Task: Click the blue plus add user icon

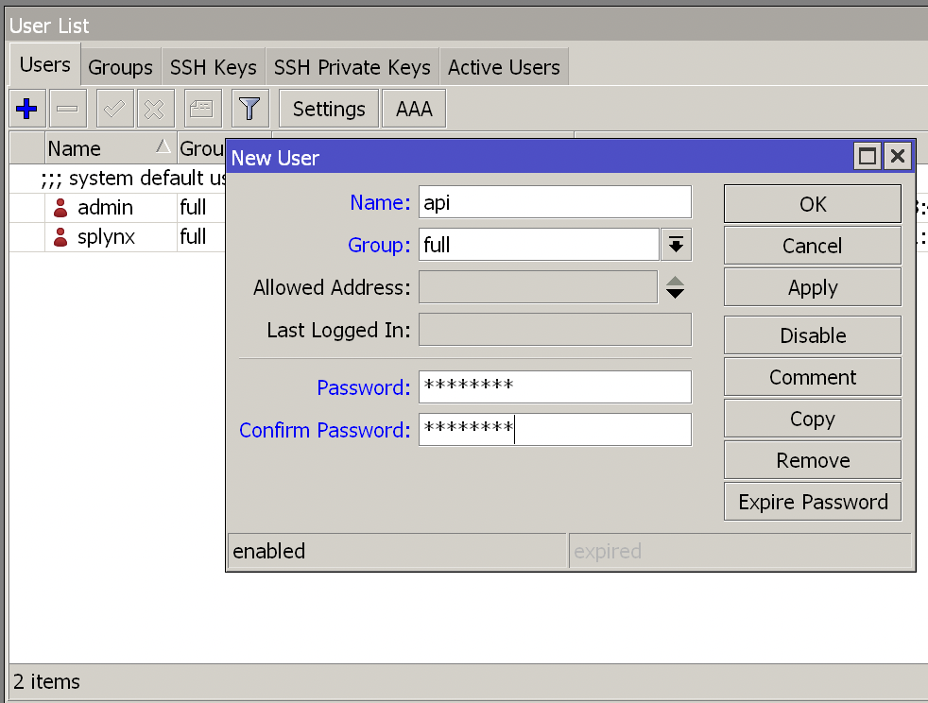Action: [27, 110]
